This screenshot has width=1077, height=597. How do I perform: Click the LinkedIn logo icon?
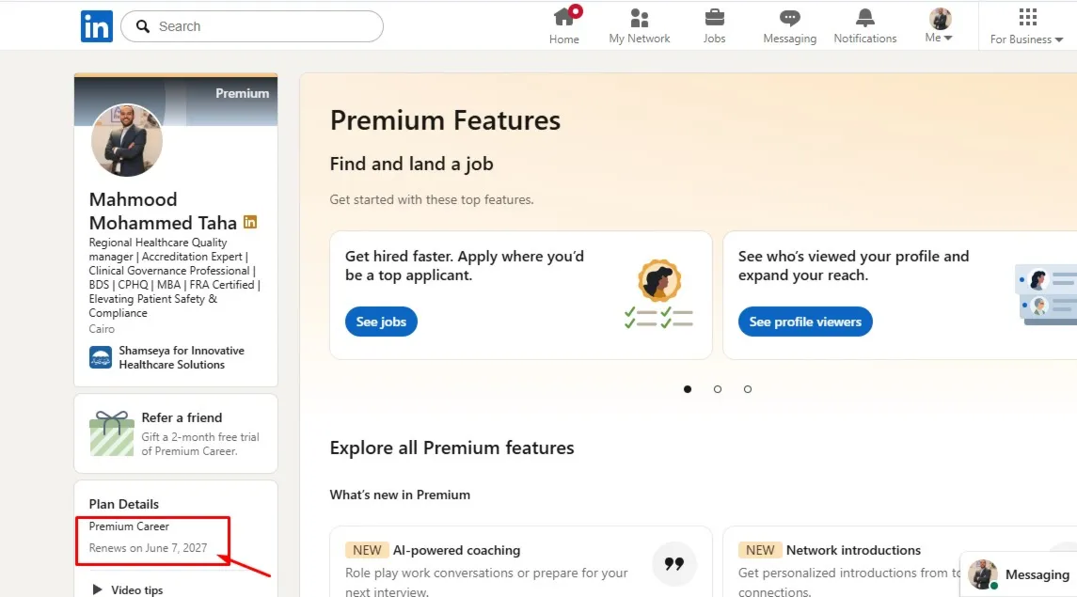point(97,26)
